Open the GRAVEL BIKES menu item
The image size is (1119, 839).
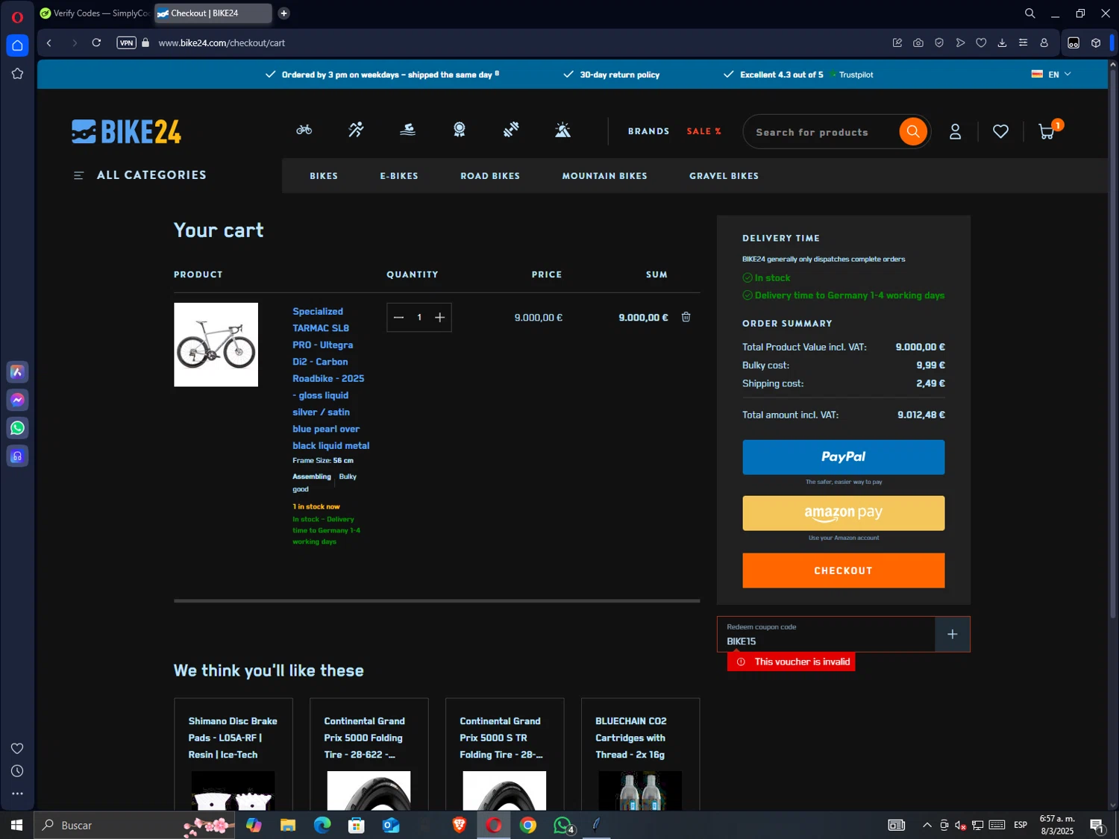724,176
